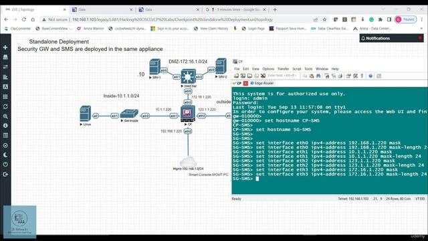Click the Connect in Tab toolbar icon
428x241 pixels.
click(249, 76)
